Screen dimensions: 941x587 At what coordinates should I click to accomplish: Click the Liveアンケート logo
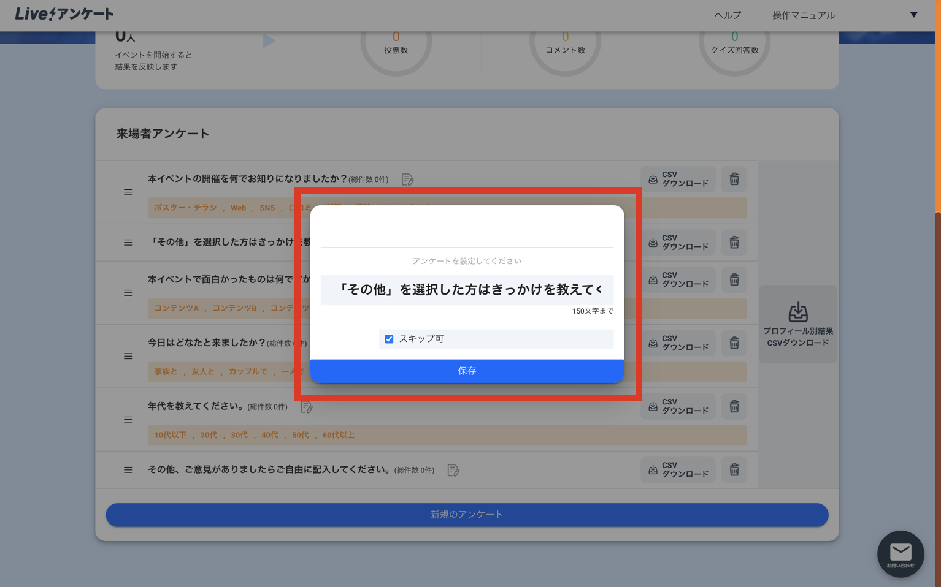[64, 14]
